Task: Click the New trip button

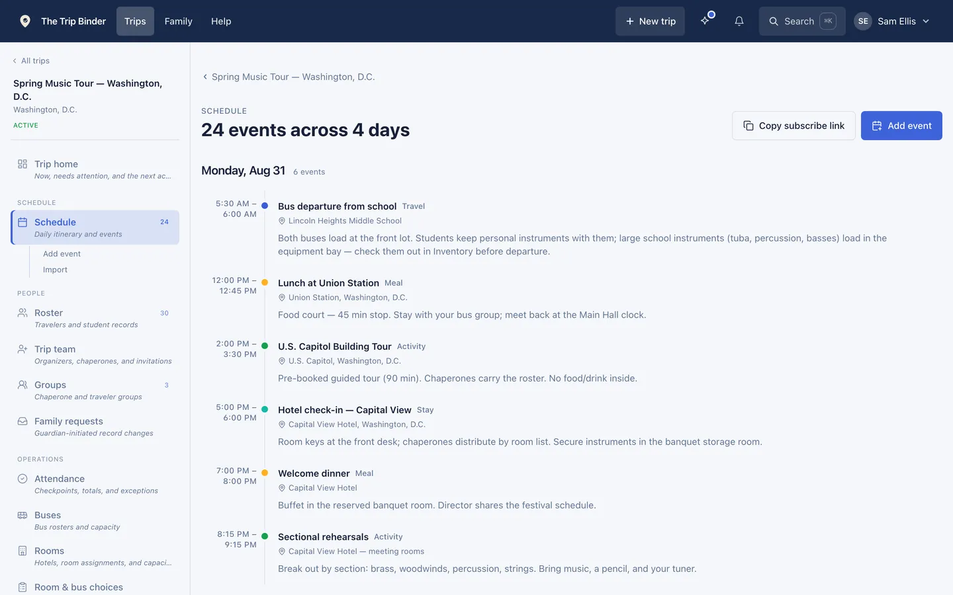Action: pos(650,21)
